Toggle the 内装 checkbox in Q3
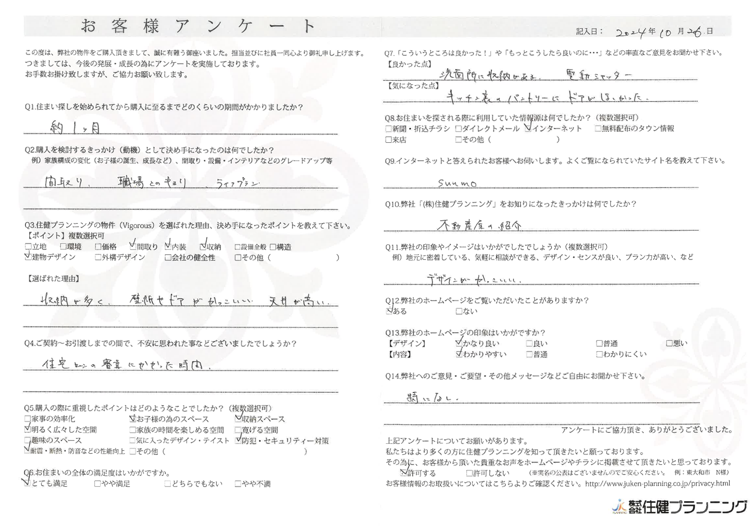This screenshot has width=756, height=529. (x=168, y=247)
